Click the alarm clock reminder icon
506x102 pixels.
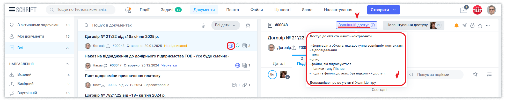(472, 25)
